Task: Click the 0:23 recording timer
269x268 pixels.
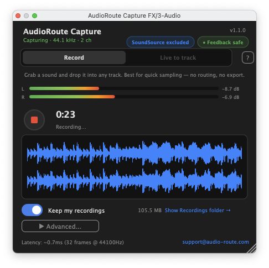Action: pos(66,114)
